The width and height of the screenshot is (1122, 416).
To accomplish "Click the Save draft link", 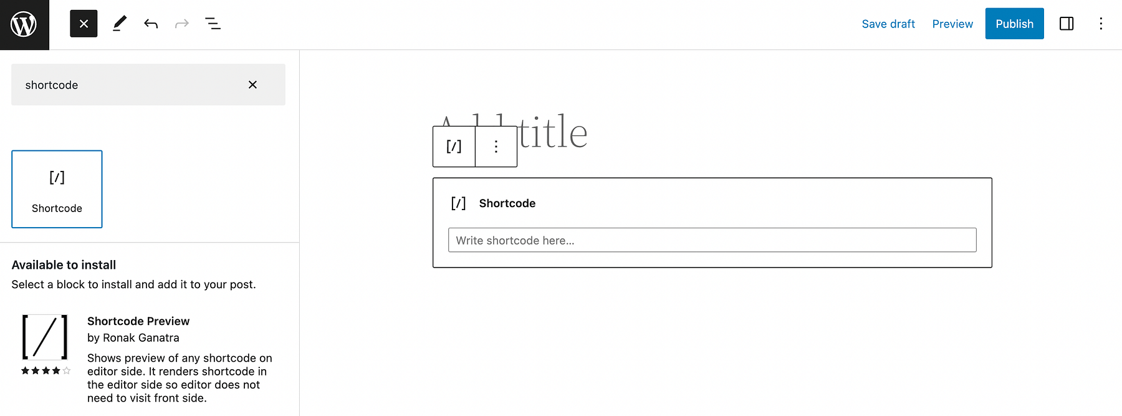I will [x=888, y=24].
